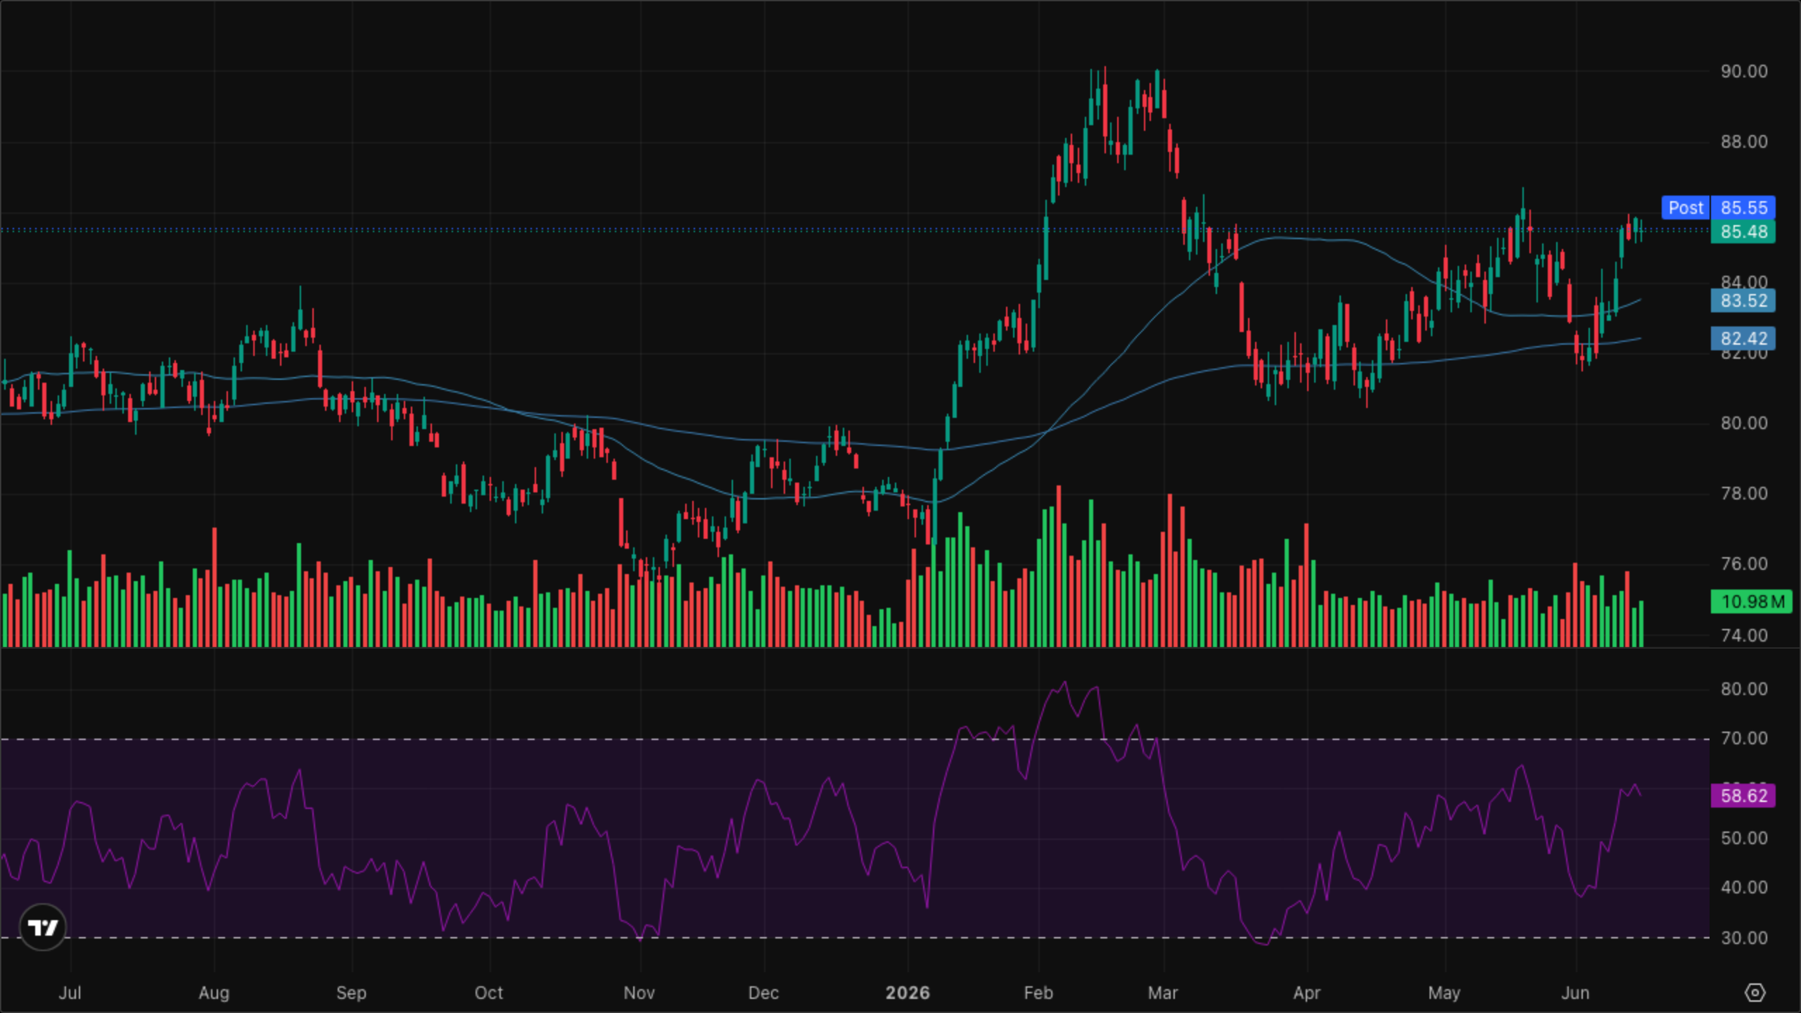Open chart settings gear icon
This screenshot has width=1801, height=1013.
point(1755,993)
